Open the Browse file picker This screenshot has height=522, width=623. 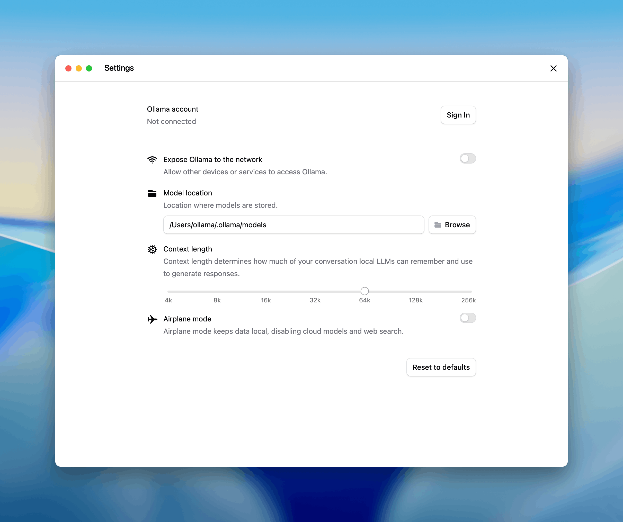(x=452, y=225)
